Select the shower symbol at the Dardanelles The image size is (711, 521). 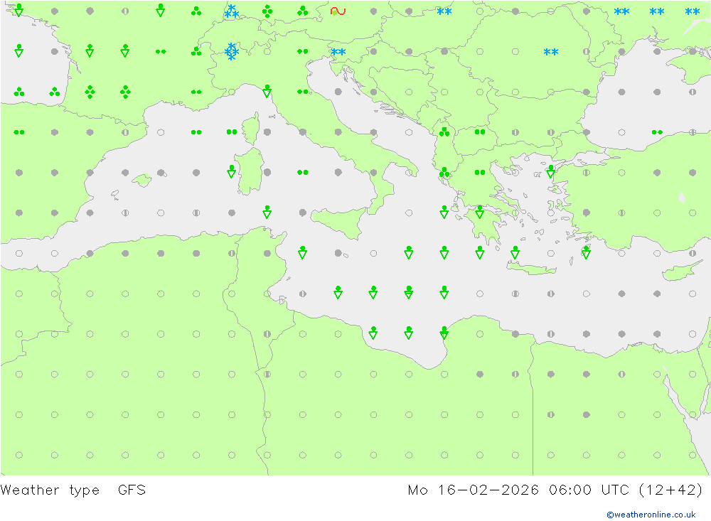(551, 171)
